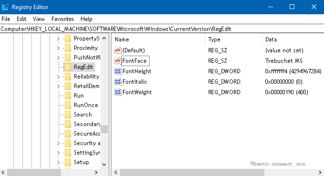Expand the Reliability key node
Viewport: 324px width, 176px height.
[x=58, y=77]
